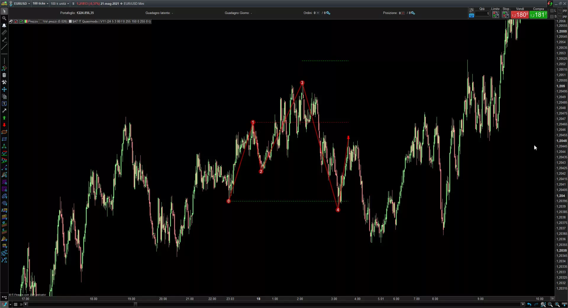Viewport: 568px width, 308px height.
Task: Click the trash delete-objects tool
Action: [x=4, y=75]
